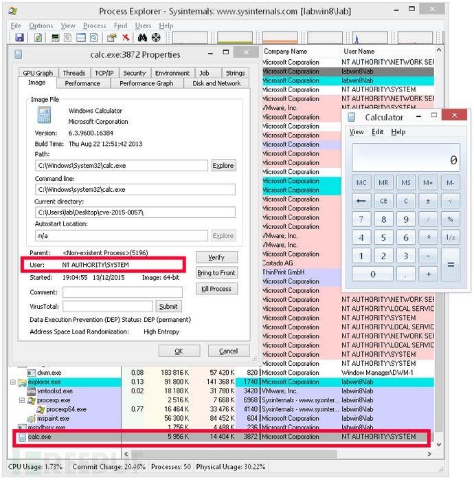Image resolution: width=474 pixels, height=480 pixels.
Task: Click the procexp64.exe process icon
Action: pos(41,410)
